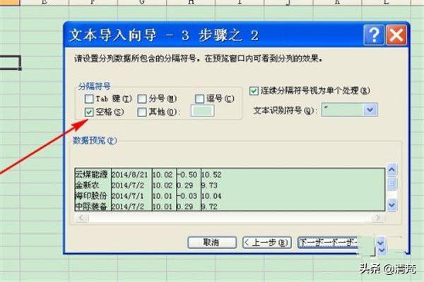Click value 10.04 in preview

tap(211, 196)
